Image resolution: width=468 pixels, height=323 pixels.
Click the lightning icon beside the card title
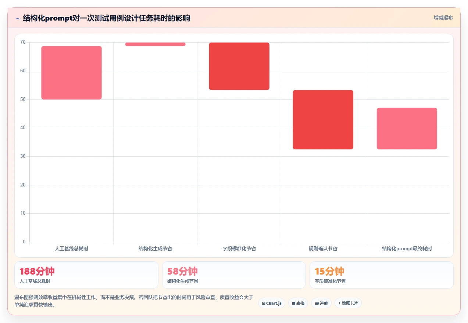tap(17, 18)
